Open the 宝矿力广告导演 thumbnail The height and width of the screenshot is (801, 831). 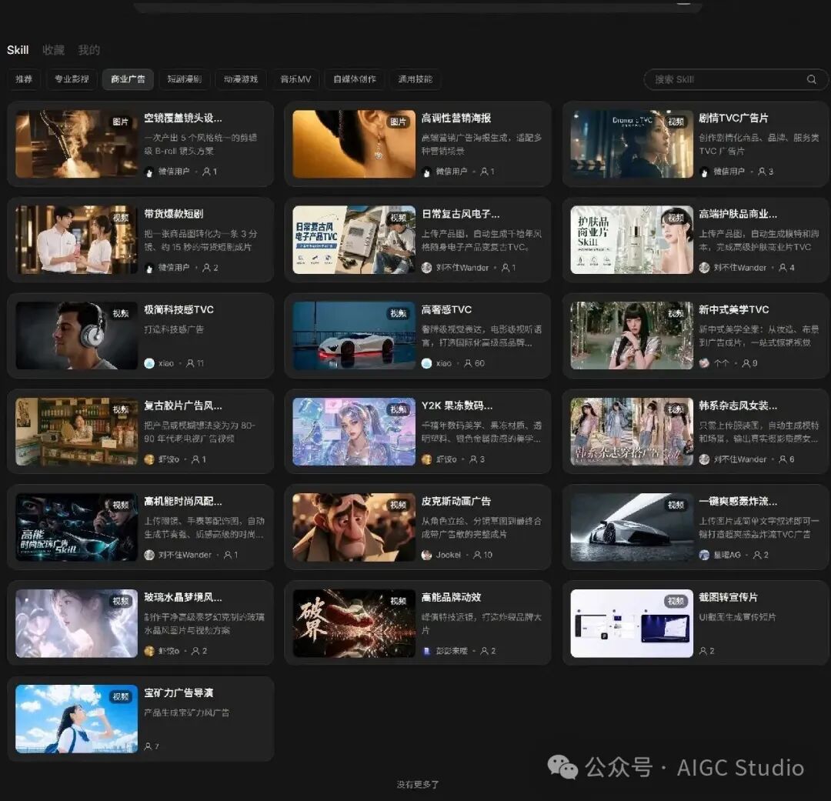pos(76,719)
